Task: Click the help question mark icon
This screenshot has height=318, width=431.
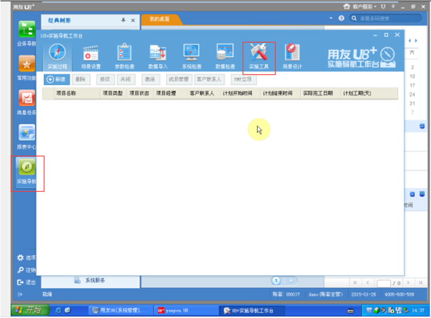Action: [341, 18]
